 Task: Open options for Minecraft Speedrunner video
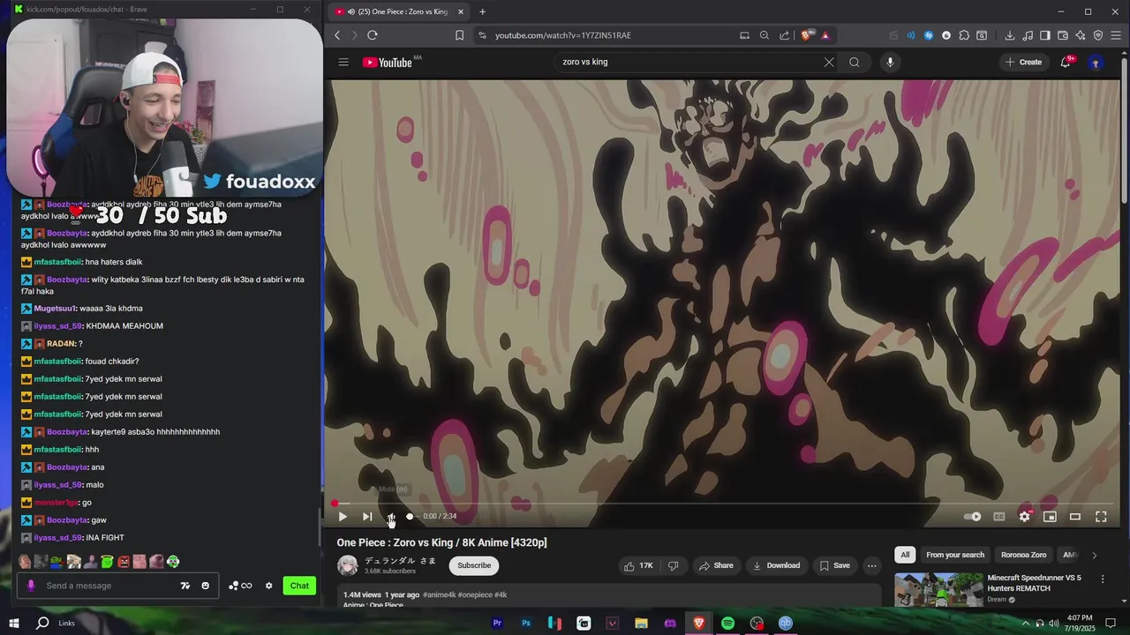pyautogui.click(x=1103, y=579)
